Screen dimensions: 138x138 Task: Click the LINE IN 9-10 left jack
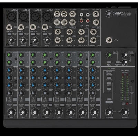[x=81, y=32]
